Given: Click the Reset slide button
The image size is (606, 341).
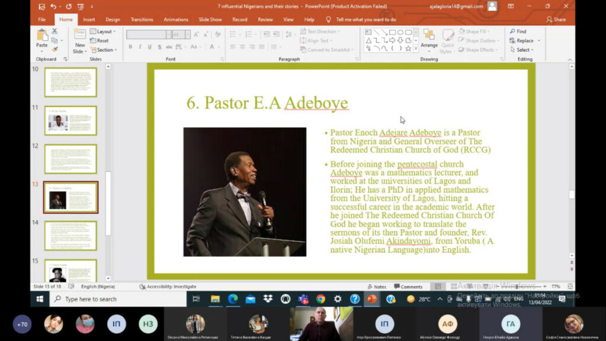Looking at the screenshot, I should point(99,41).
